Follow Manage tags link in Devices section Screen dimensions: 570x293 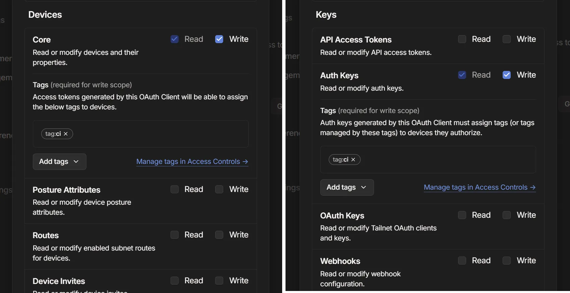click(x=192, y=162)
